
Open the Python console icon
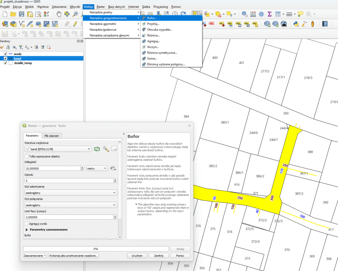click(296, 24)
